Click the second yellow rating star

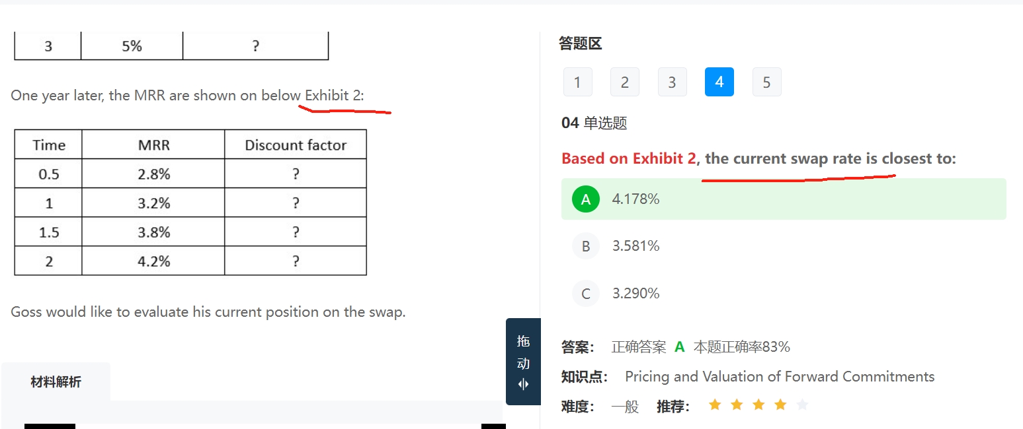[x=737, y=405]
